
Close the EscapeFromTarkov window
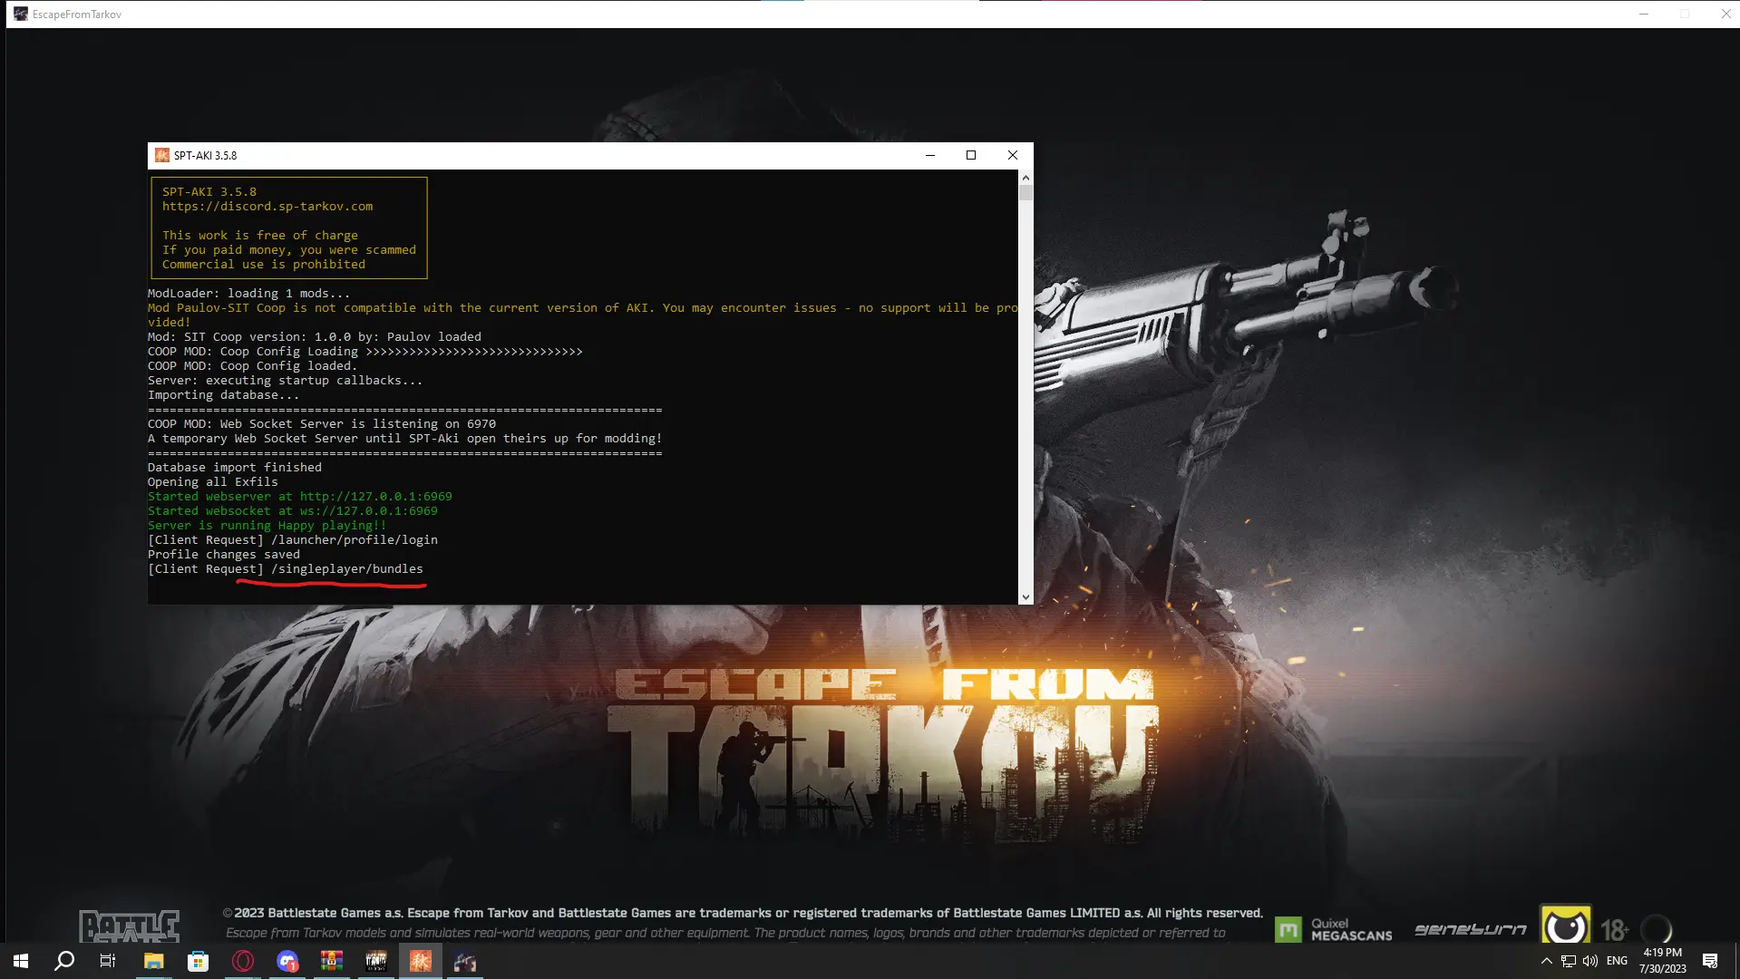pyautogui.click(x=1725, y=14)
